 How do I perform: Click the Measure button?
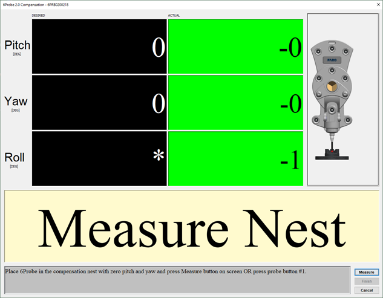click(367, 272)
